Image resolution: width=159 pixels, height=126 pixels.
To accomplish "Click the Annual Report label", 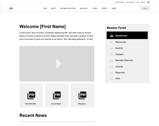I will coord(56,104).
